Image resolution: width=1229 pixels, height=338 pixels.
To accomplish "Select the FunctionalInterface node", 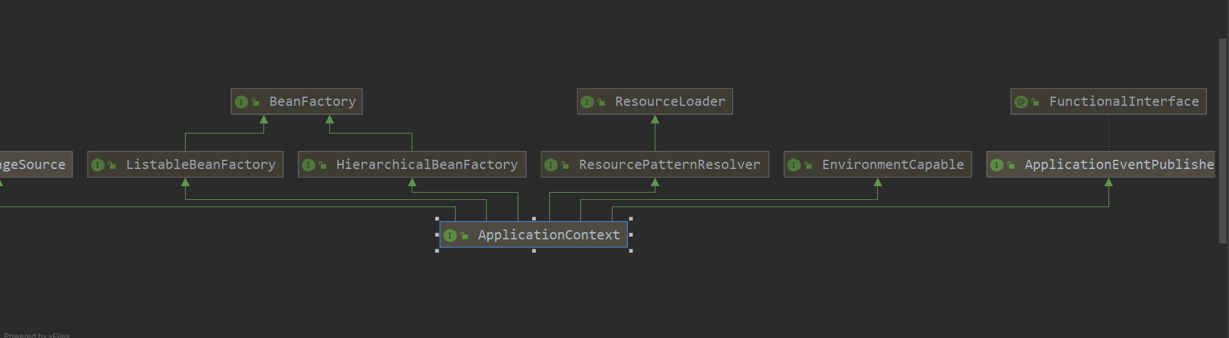I will point(1108,101).
